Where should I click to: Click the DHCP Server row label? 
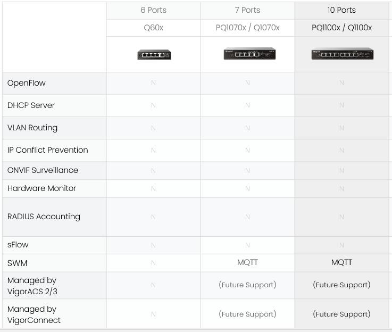[x=31, y=105]
